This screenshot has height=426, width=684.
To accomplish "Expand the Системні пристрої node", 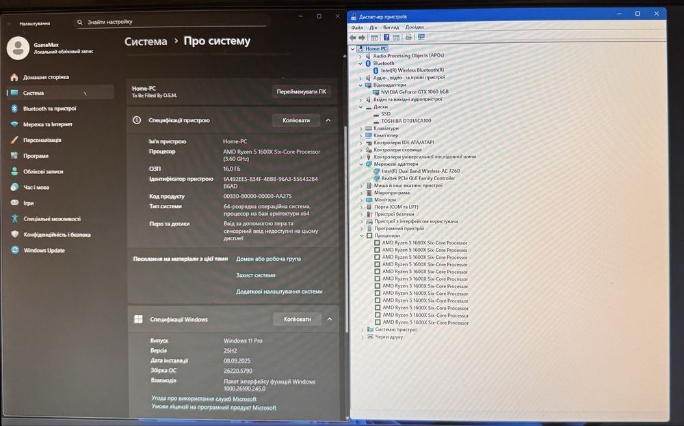I will (x=362, y=330).
